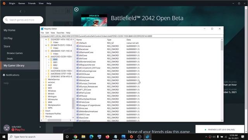
Task: Open Favorites menu in Registry Editor
Action: [60, 33]
